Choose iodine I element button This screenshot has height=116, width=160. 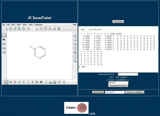[x=45, y=82]
